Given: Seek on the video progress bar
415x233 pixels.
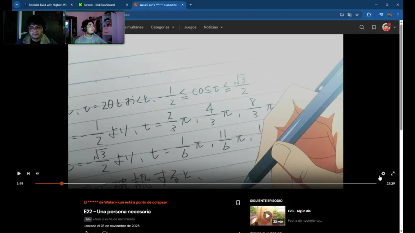Looking at the screenshot, I should pos(206,183).
